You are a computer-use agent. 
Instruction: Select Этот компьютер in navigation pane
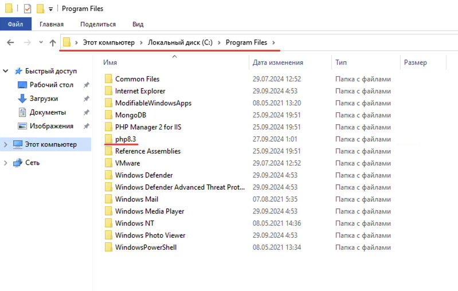(51, 144)
